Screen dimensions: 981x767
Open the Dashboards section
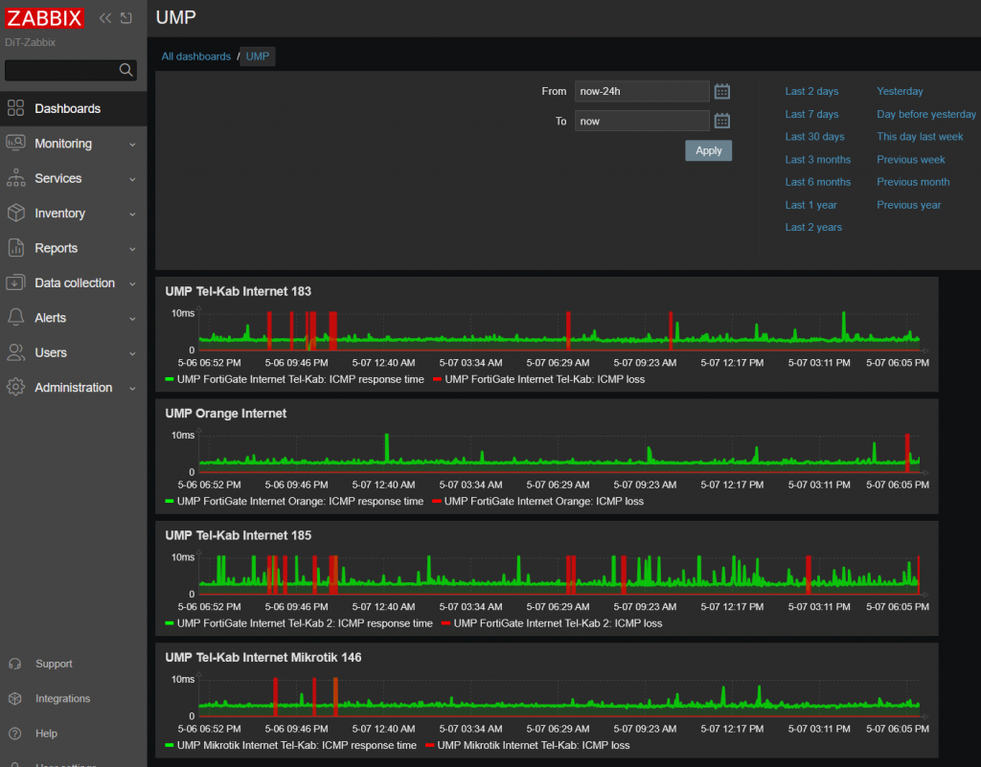tap(67, 109)
